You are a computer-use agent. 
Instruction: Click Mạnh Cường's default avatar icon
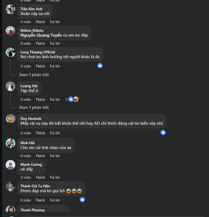pyautogui.click(x=10, y=165)
